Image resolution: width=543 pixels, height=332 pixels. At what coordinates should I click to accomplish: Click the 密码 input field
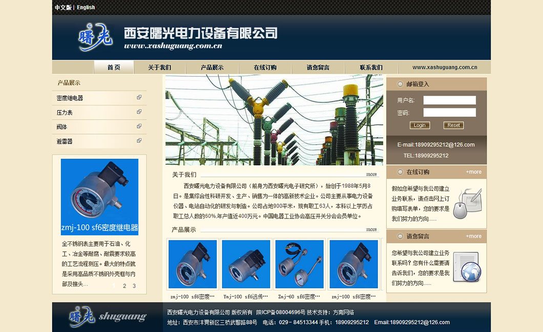point(449,113)
